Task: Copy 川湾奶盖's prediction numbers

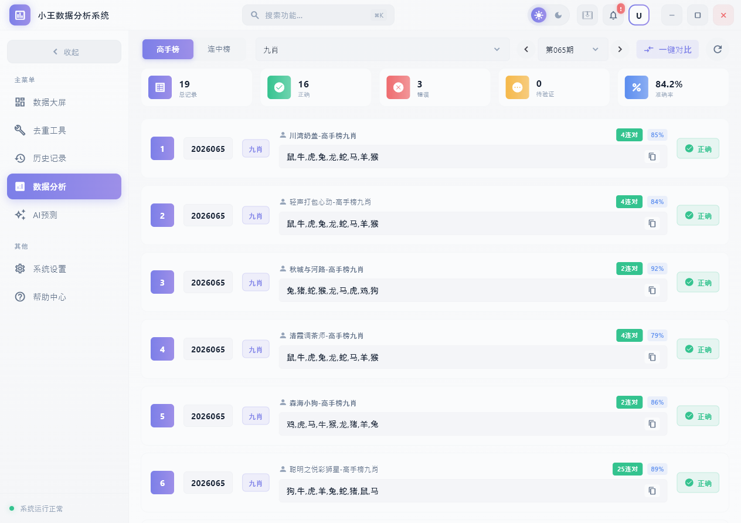Action: pos(652,157)
